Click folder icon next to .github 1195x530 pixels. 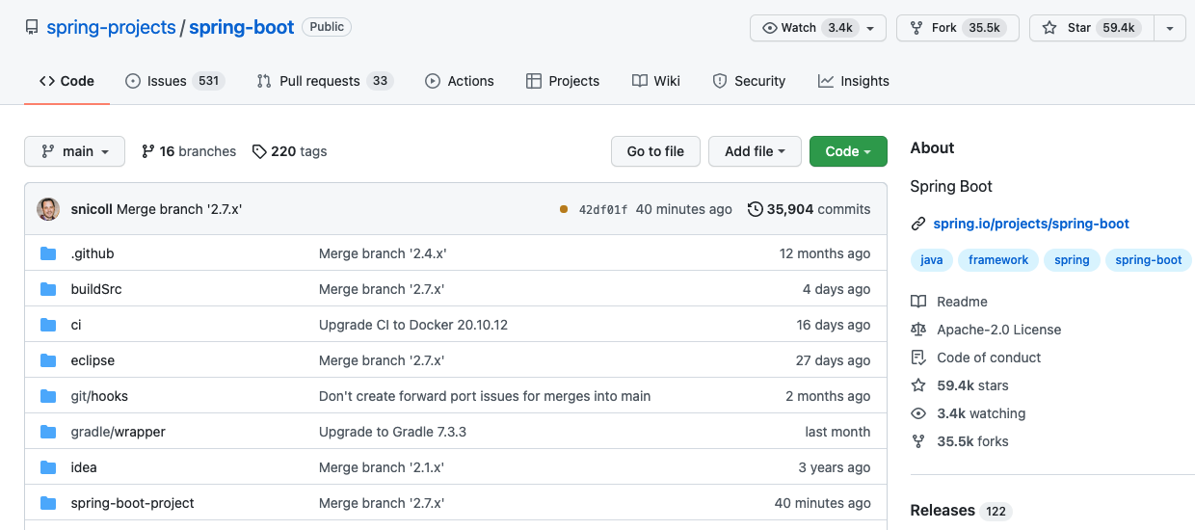coord(48,253)
